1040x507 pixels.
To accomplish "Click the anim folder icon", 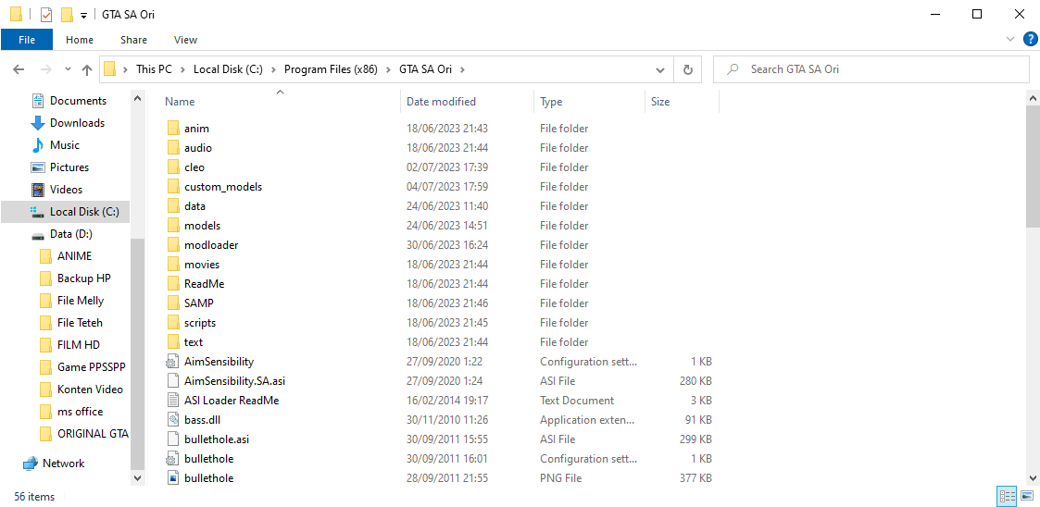I will (x=173, y=129).
